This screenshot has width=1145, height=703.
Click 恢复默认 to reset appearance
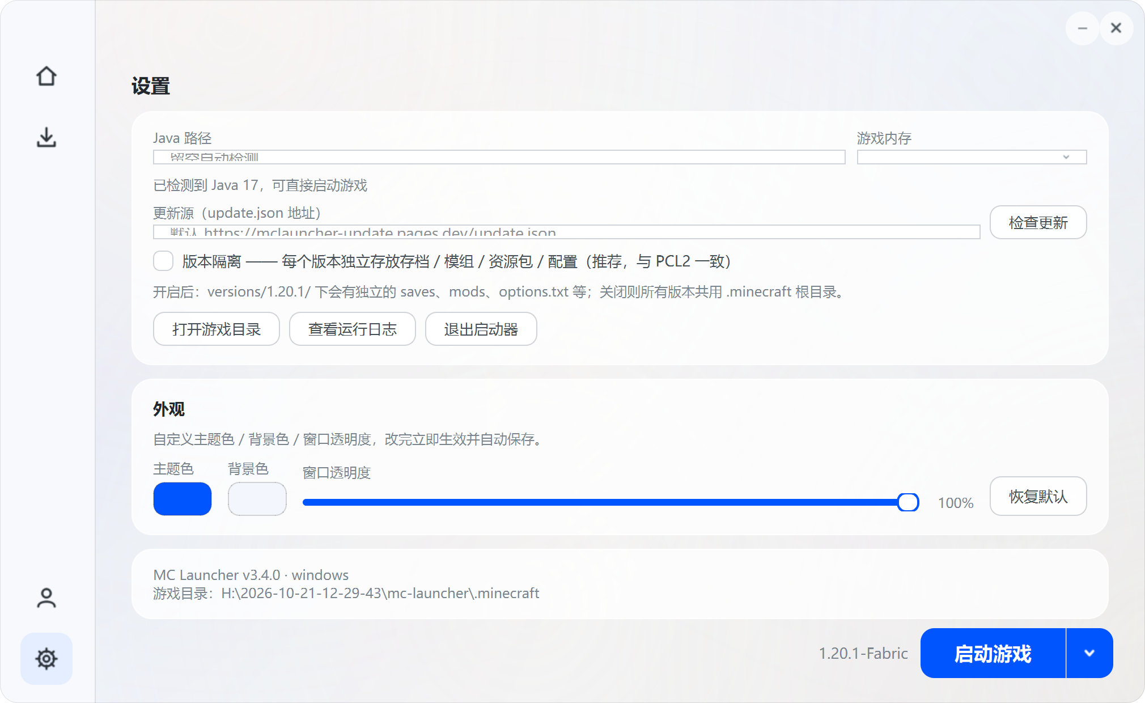pos(1038,496)
